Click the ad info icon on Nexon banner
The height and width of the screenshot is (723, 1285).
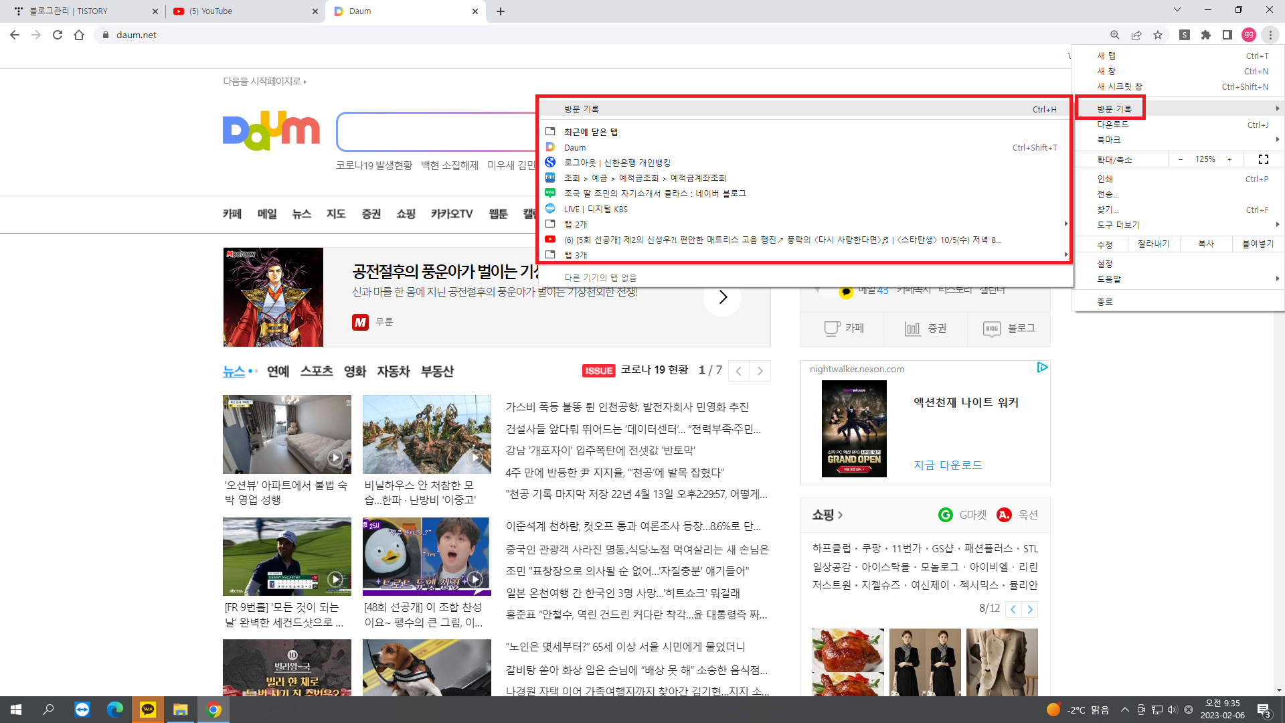point(1042,368)
